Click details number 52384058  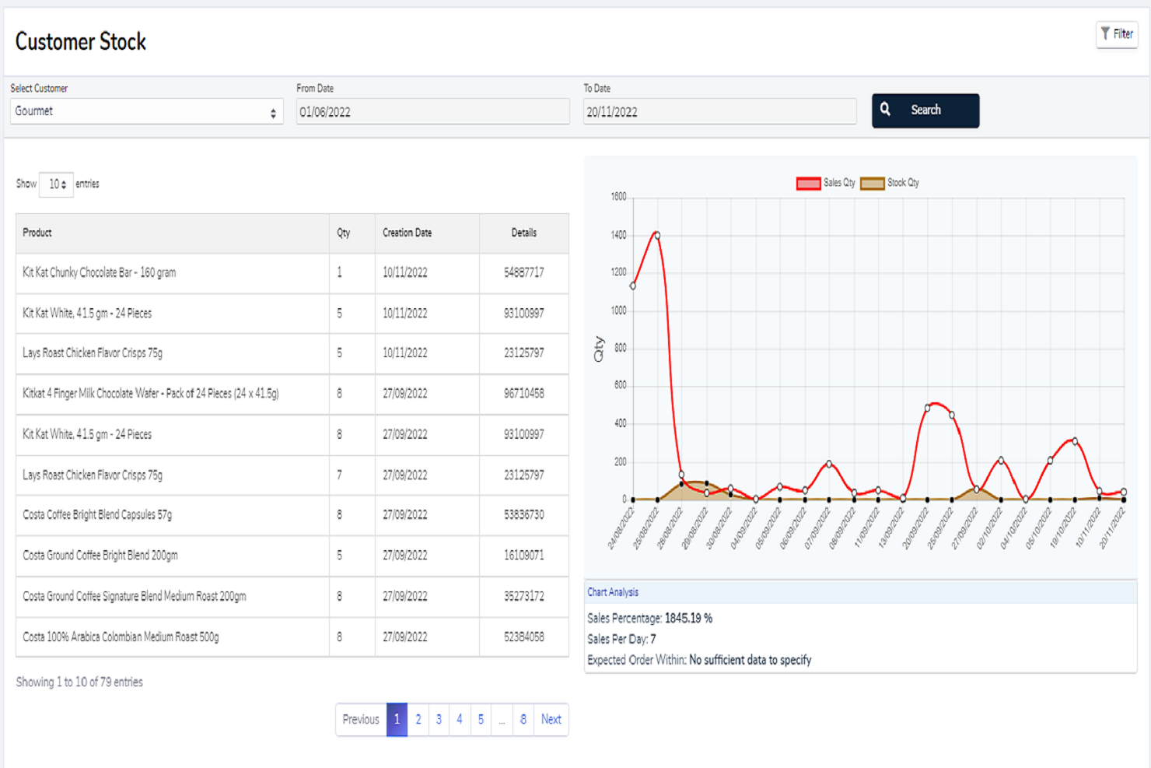(x=523, y=637)
